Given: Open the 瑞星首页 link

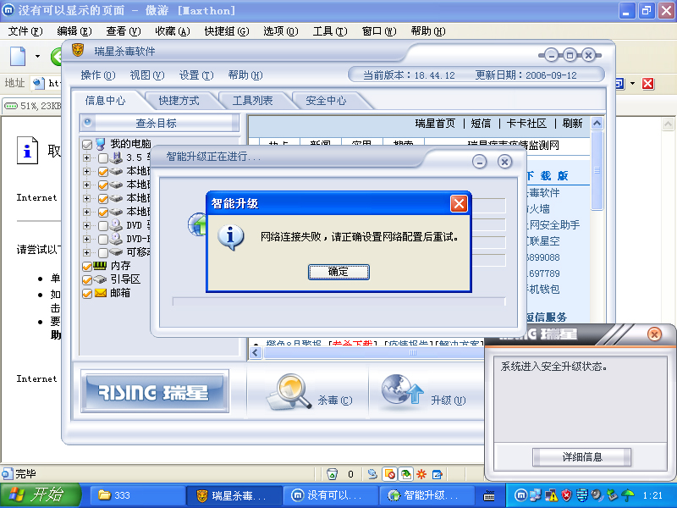Looking at the screenshot, I should point(435,124).
